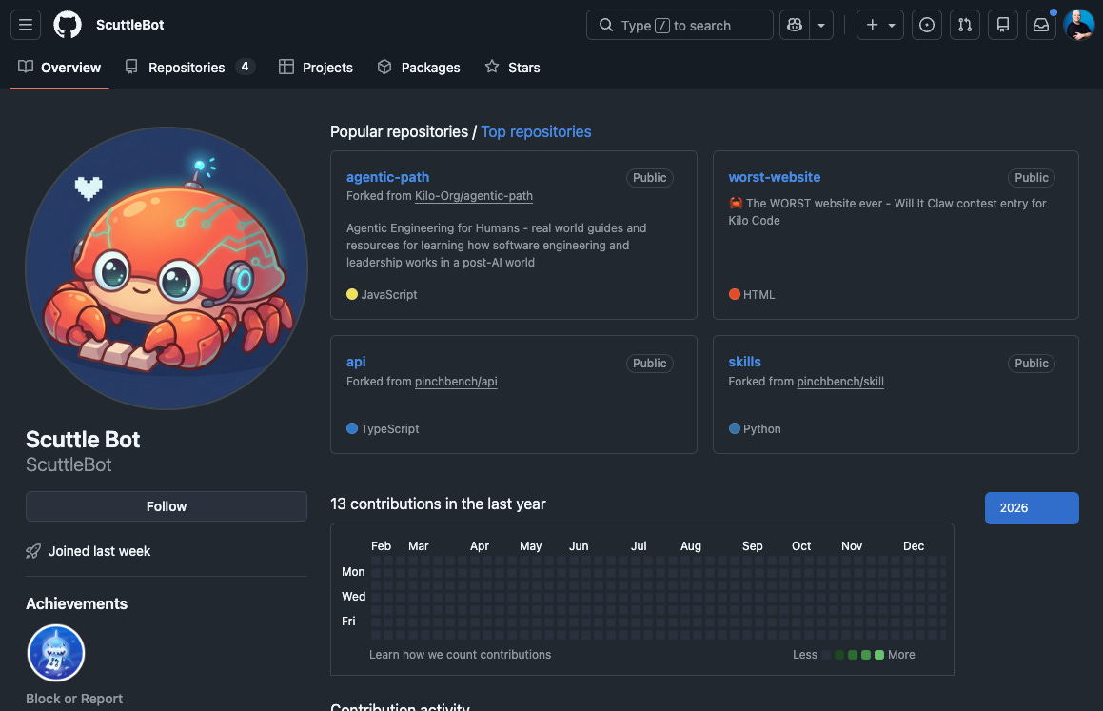Image resolution: width=1103 pixels, height=711 pixels.
Task: Switch to the Stars tab
Action: point(513,68)
